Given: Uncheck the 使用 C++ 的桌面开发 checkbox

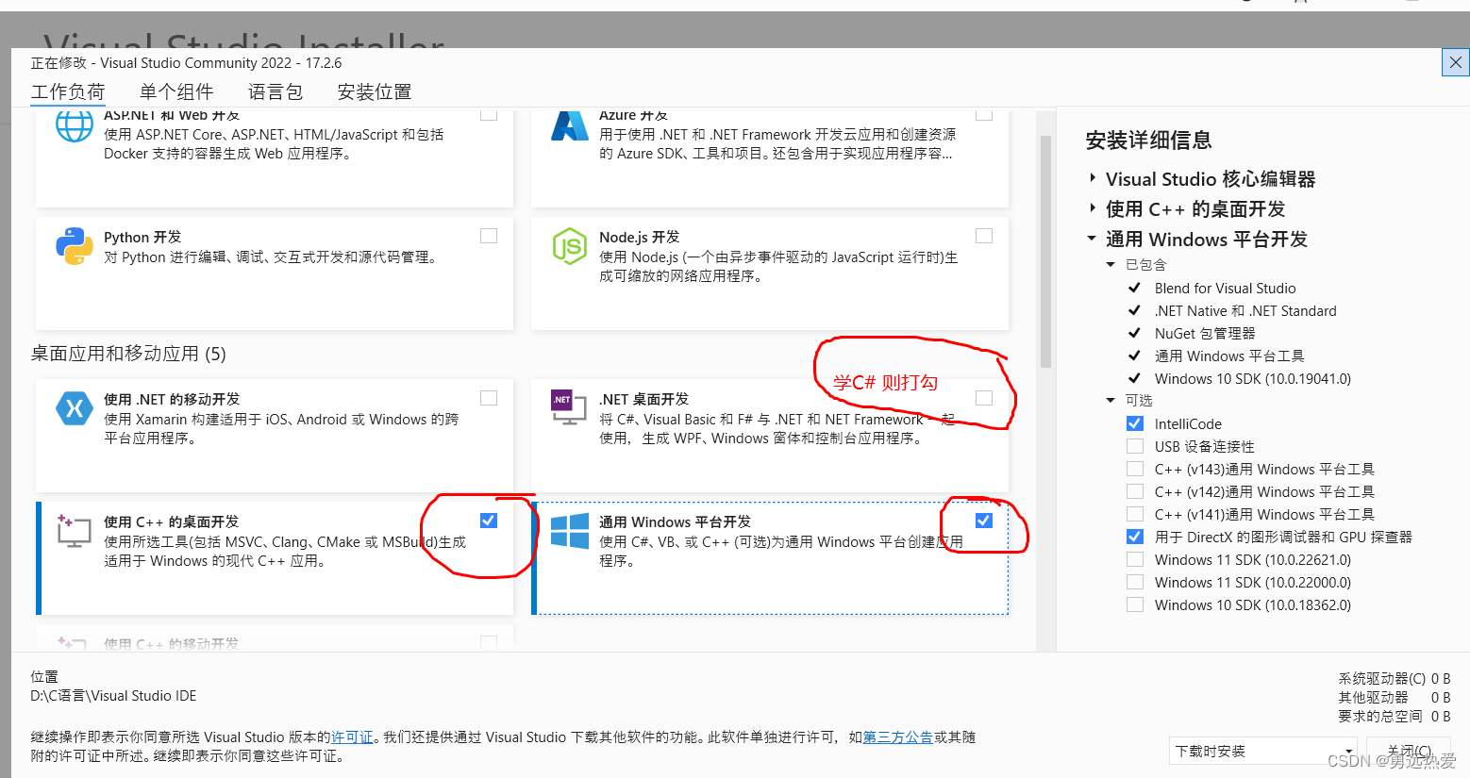Looking at the screenshot, I should (489, 521).
